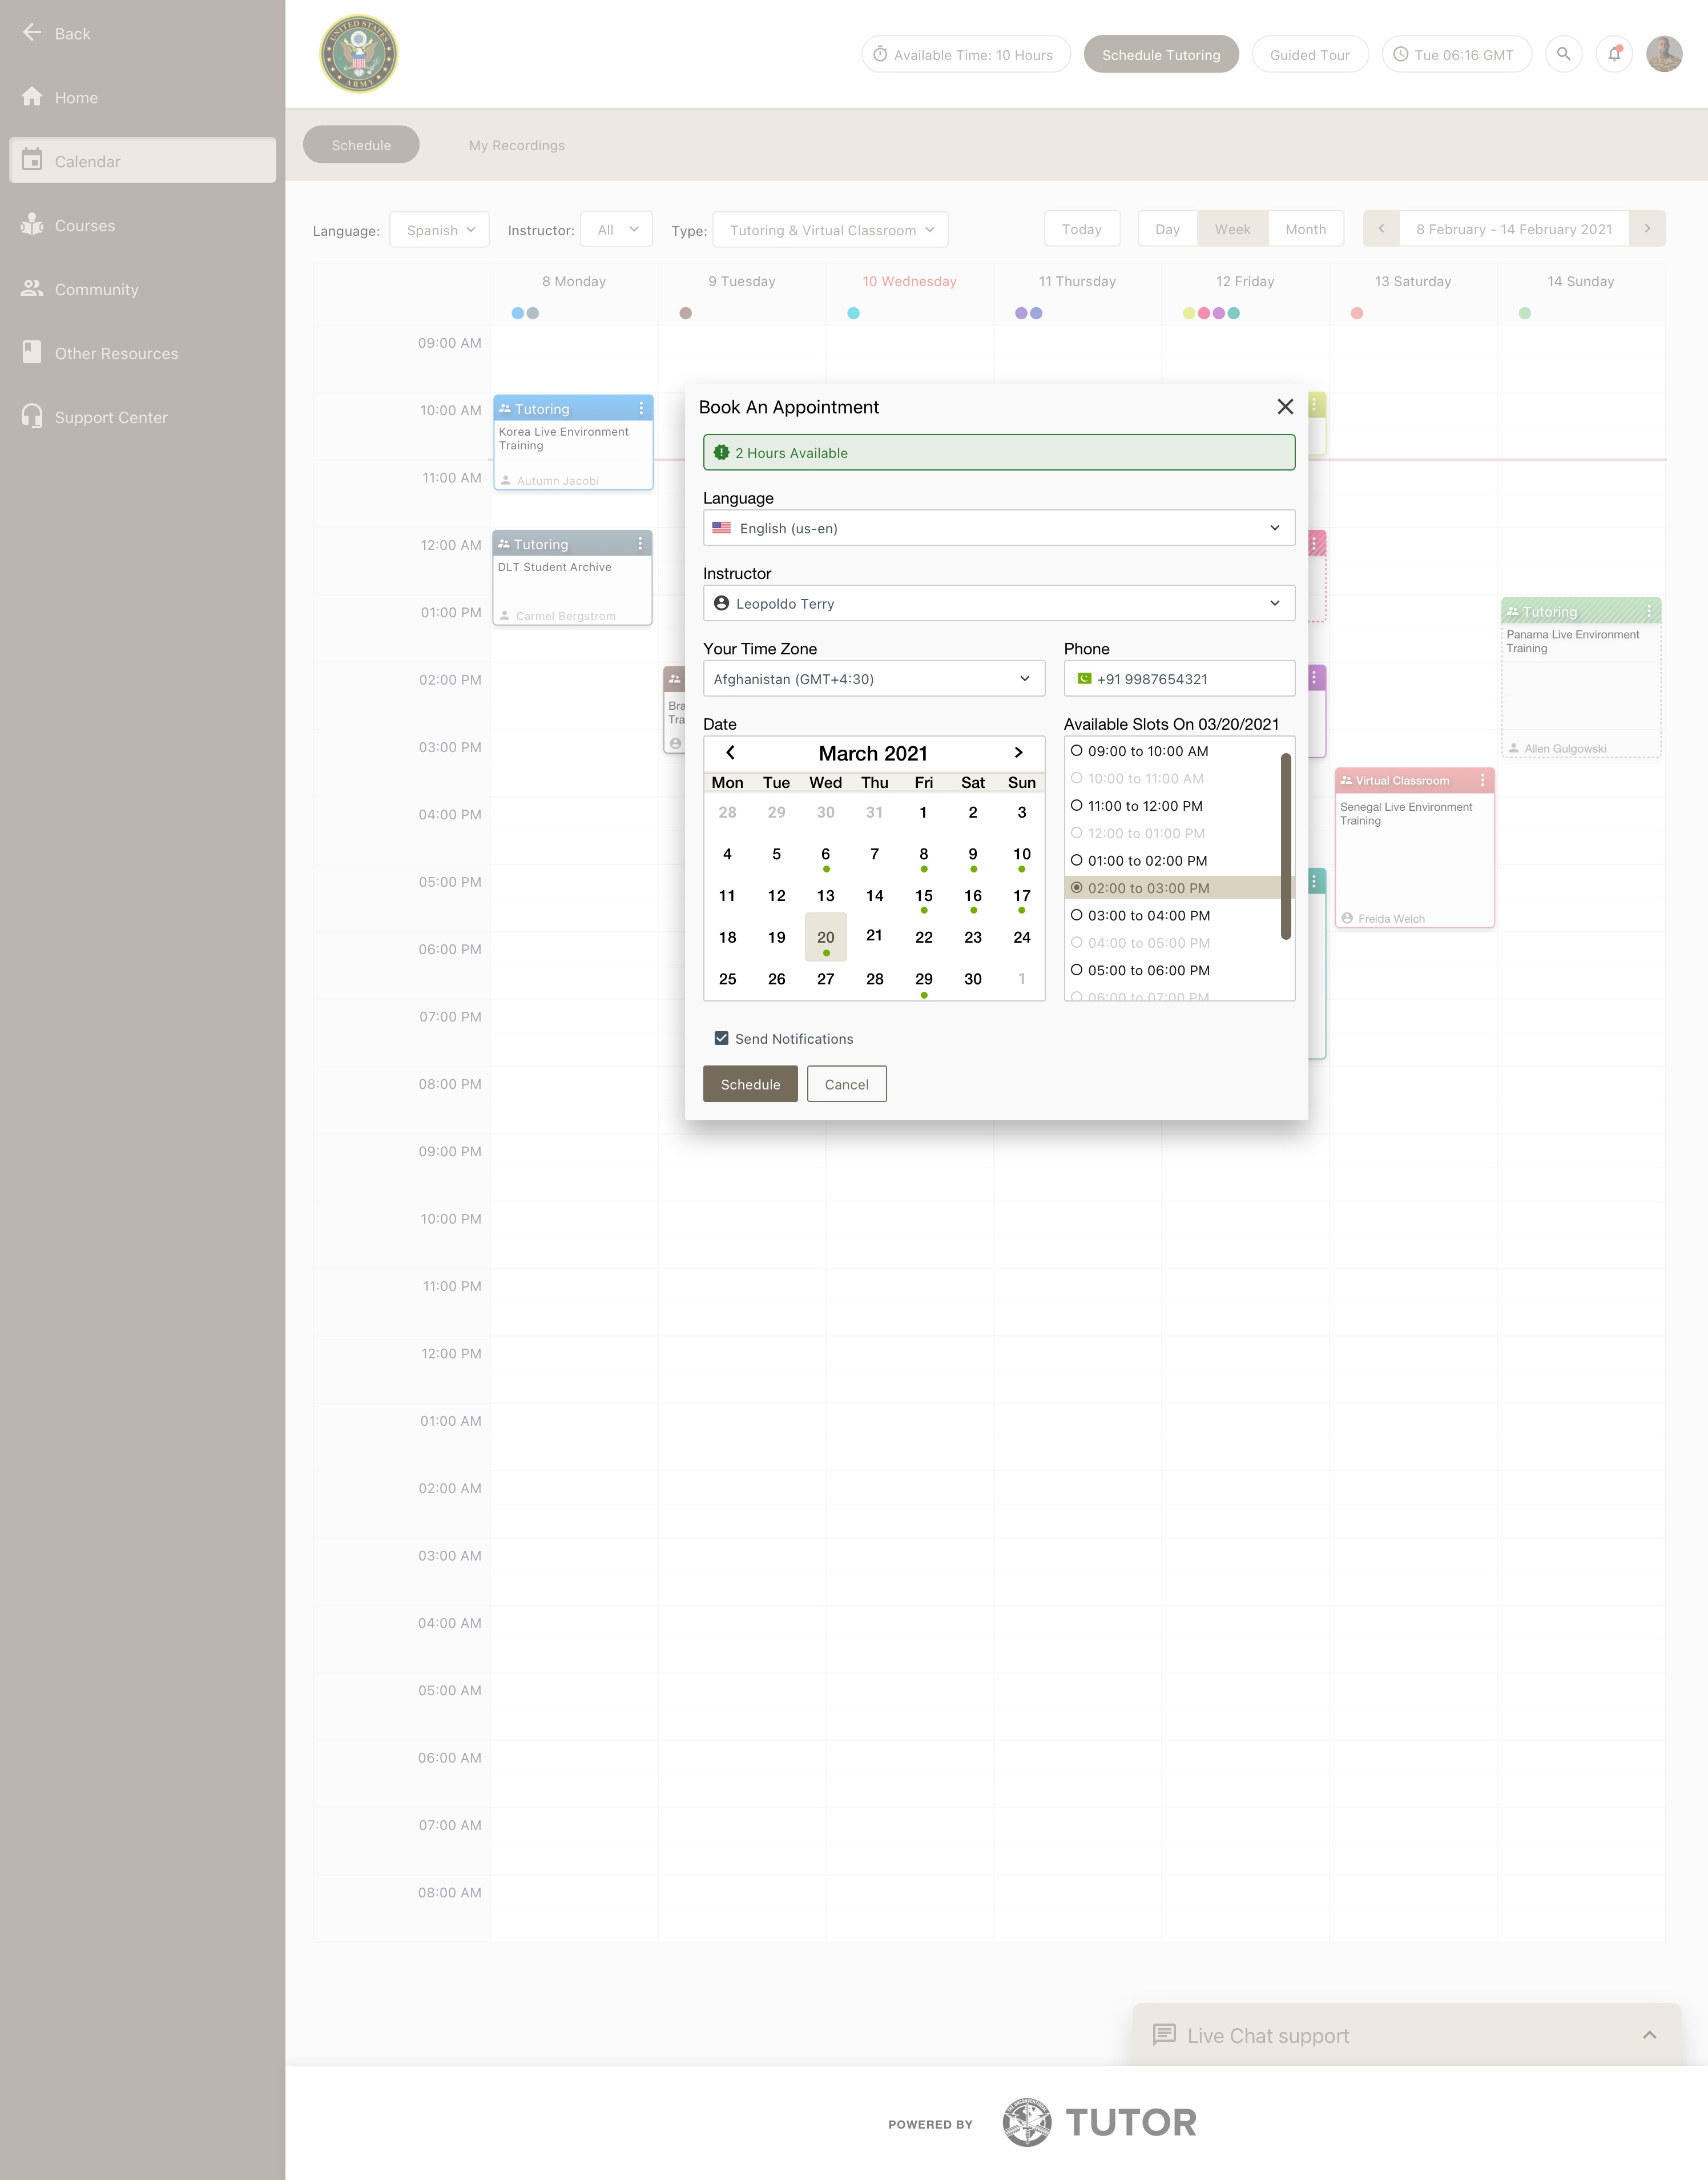
Task: Select the 11:00 to 12:00 PM slot
Action: (x=1136, y=806)
